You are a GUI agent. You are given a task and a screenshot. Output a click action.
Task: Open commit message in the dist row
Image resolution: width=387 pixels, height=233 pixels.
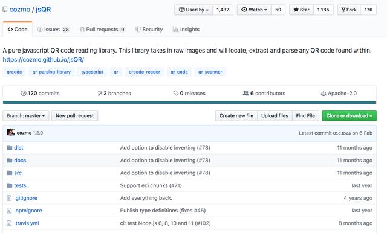(x=165, y=148)
